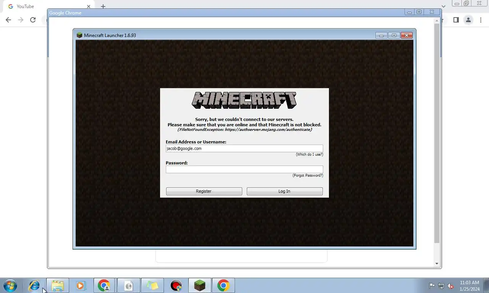Viewport: 489px width, 293px height.
Task: Open the tab search chevron in Chrome
Action: 444,6
